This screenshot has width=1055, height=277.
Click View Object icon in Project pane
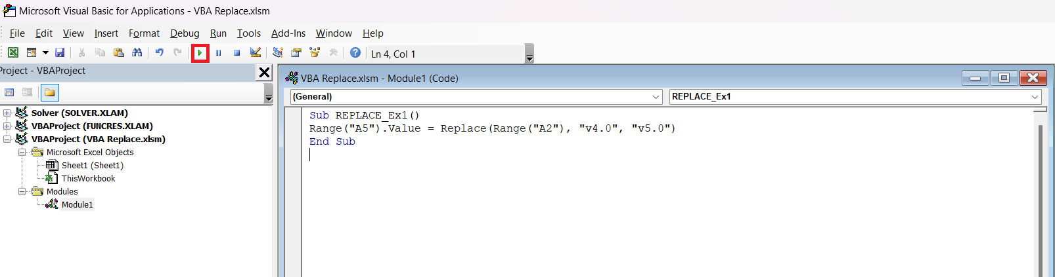27,93
